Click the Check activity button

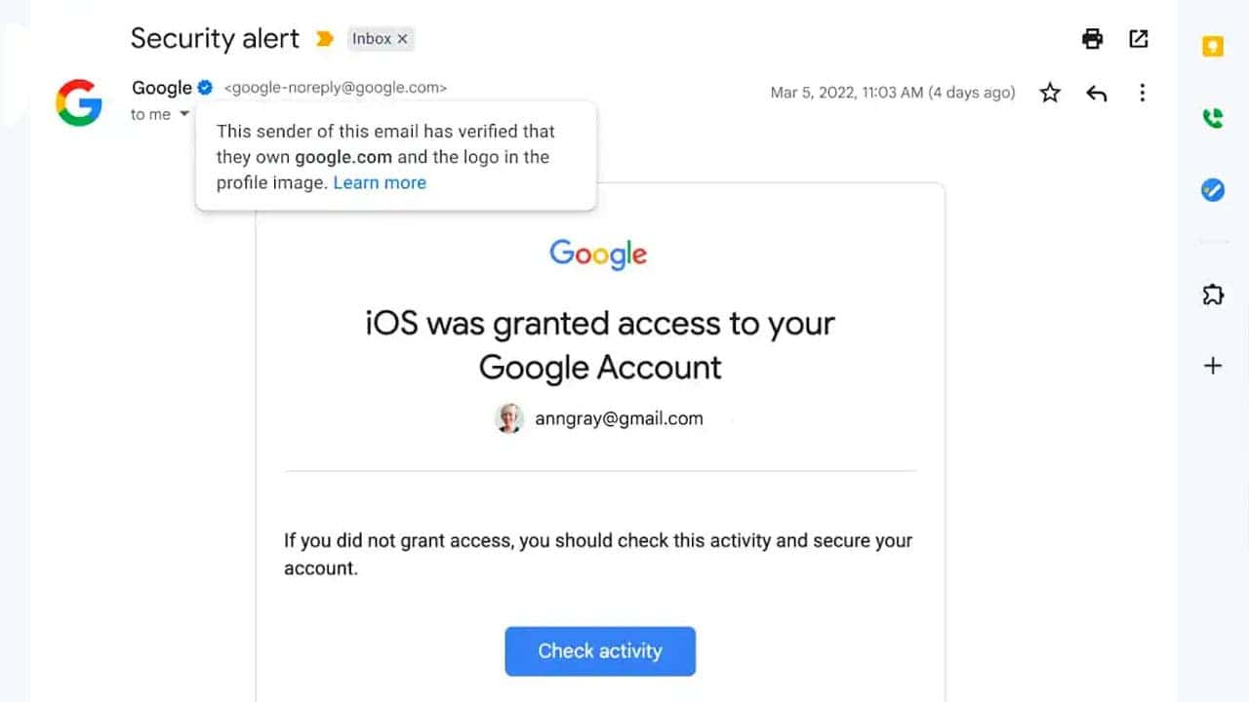point(599,651)
